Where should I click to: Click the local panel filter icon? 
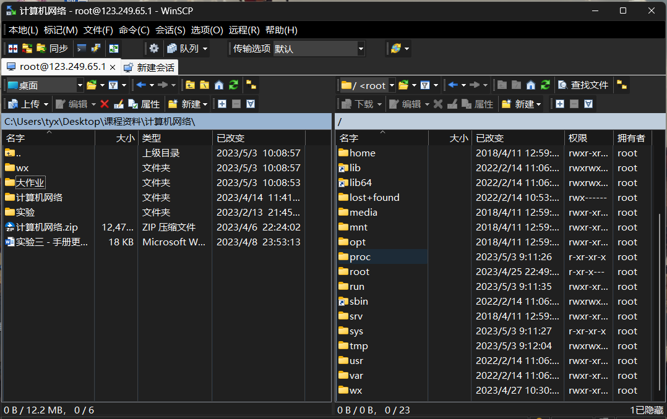point(113,85)
